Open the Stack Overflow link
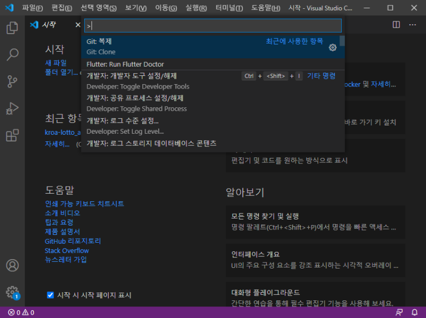 (67, 250)
